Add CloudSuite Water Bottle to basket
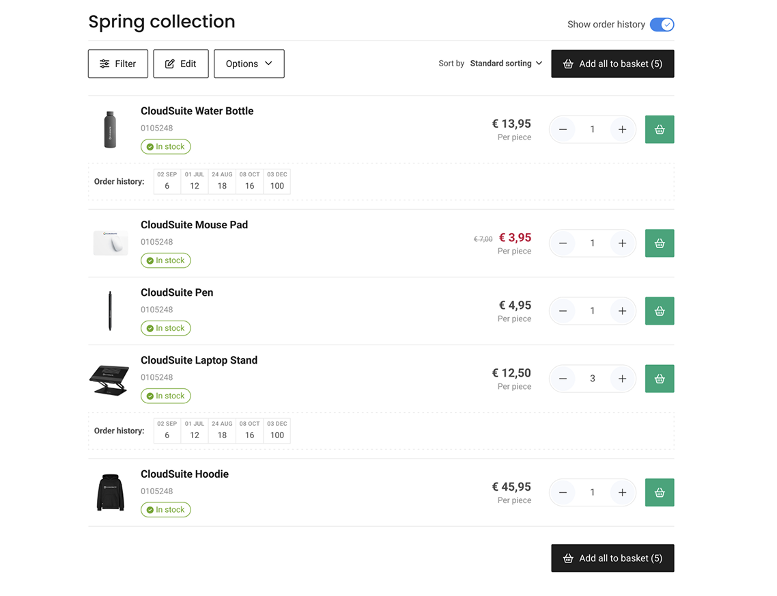 659,129
